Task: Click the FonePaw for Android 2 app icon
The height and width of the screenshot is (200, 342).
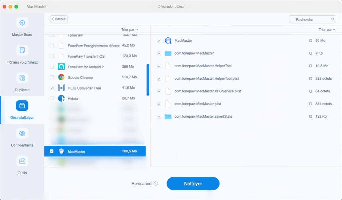Action: [61, 67]
